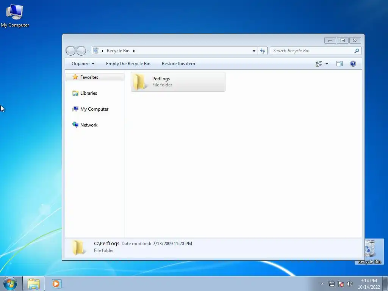388x291 pixels.
Task: Minimize the Recycle Bin window
Action: [x=330, y=40]
